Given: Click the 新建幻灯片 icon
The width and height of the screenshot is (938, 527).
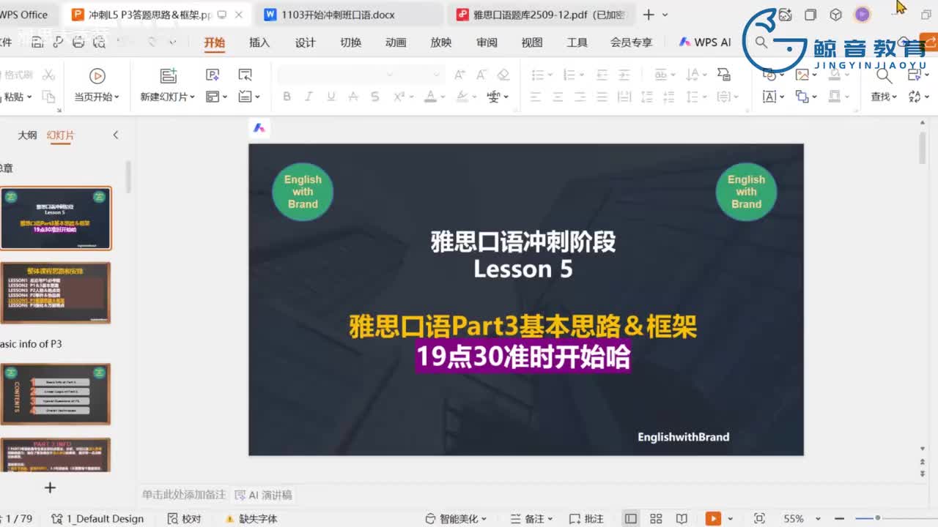Looking at the screenshot, I should tap(169, 75).
